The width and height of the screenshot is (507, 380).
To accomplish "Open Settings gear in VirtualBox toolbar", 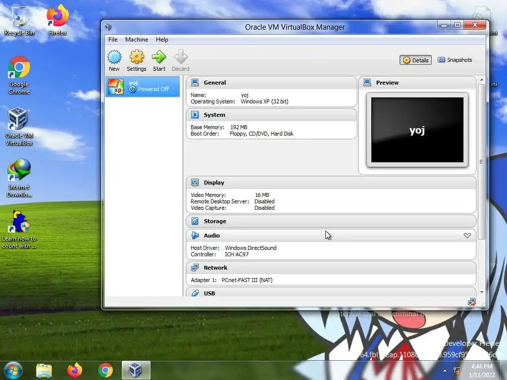I will (137, 57).
